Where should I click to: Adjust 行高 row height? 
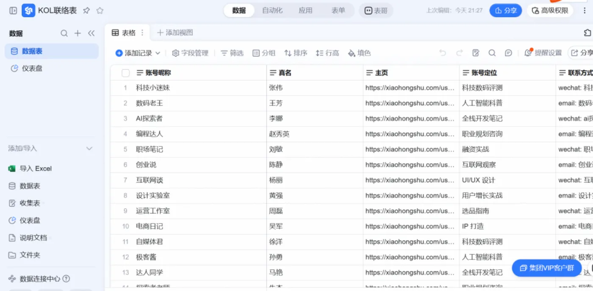[x=327, y=53]
